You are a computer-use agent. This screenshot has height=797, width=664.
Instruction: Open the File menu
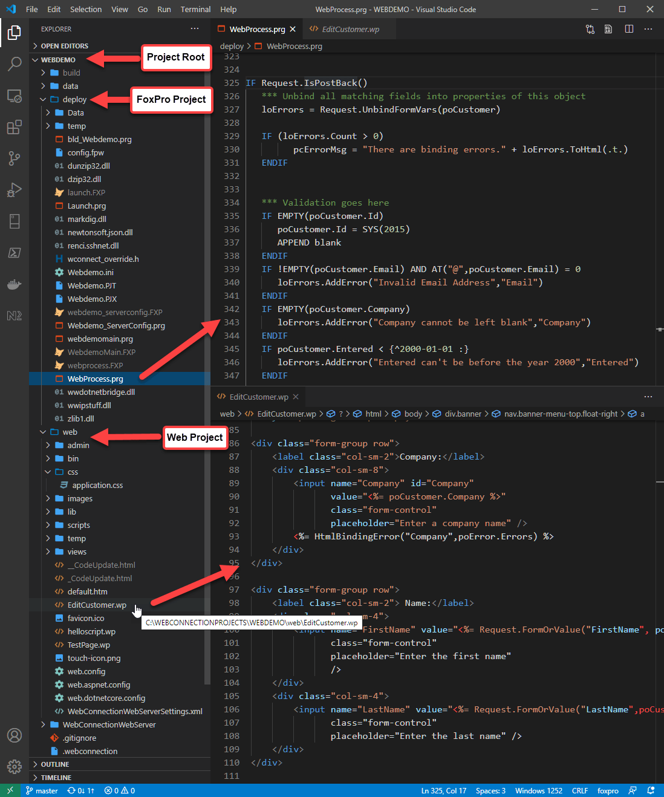tap(32, 9)
